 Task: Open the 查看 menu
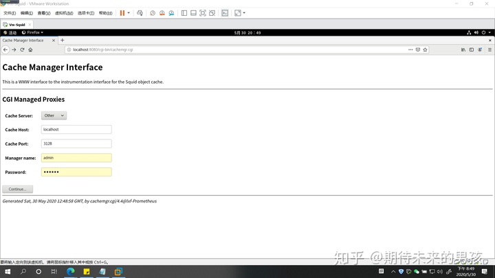click(x=44, y=13)
